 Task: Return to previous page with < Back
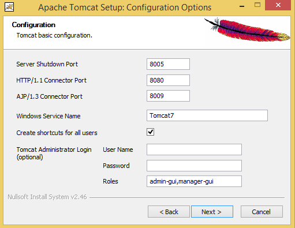[169, 212]
